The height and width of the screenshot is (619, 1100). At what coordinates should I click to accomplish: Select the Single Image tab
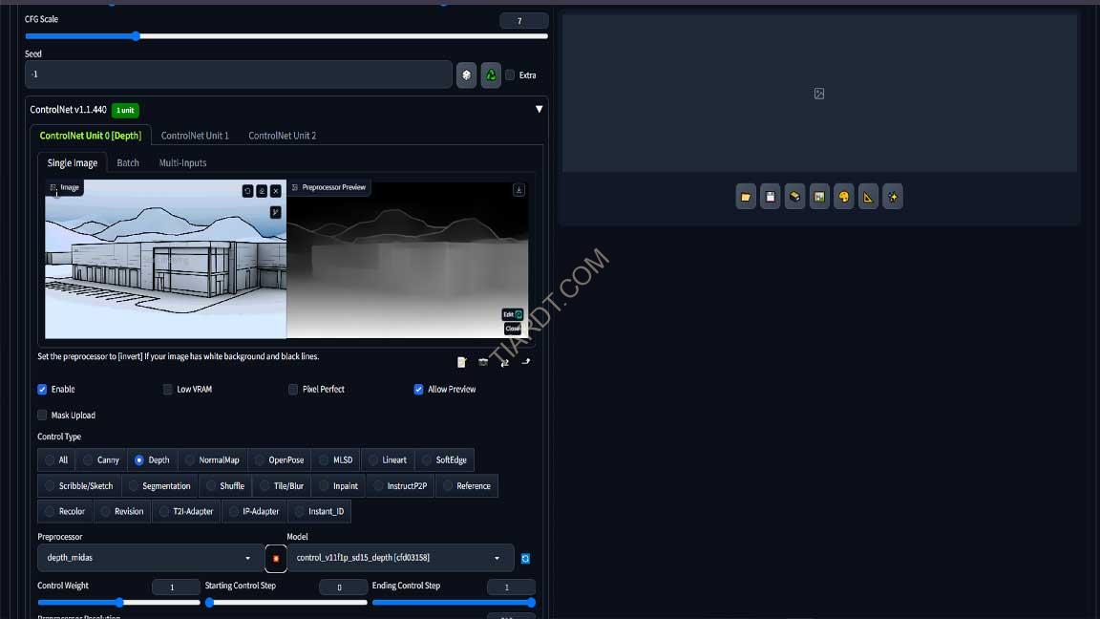(73, 162)
